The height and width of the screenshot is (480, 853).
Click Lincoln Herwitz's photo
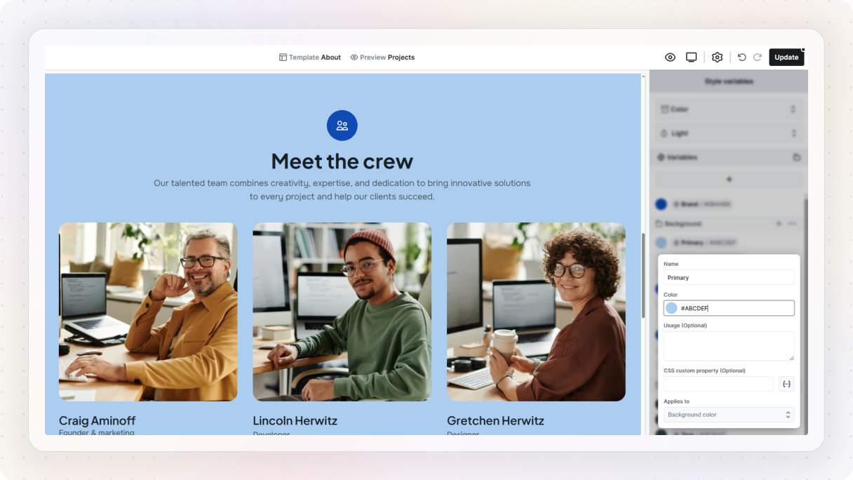pos(342,312)
